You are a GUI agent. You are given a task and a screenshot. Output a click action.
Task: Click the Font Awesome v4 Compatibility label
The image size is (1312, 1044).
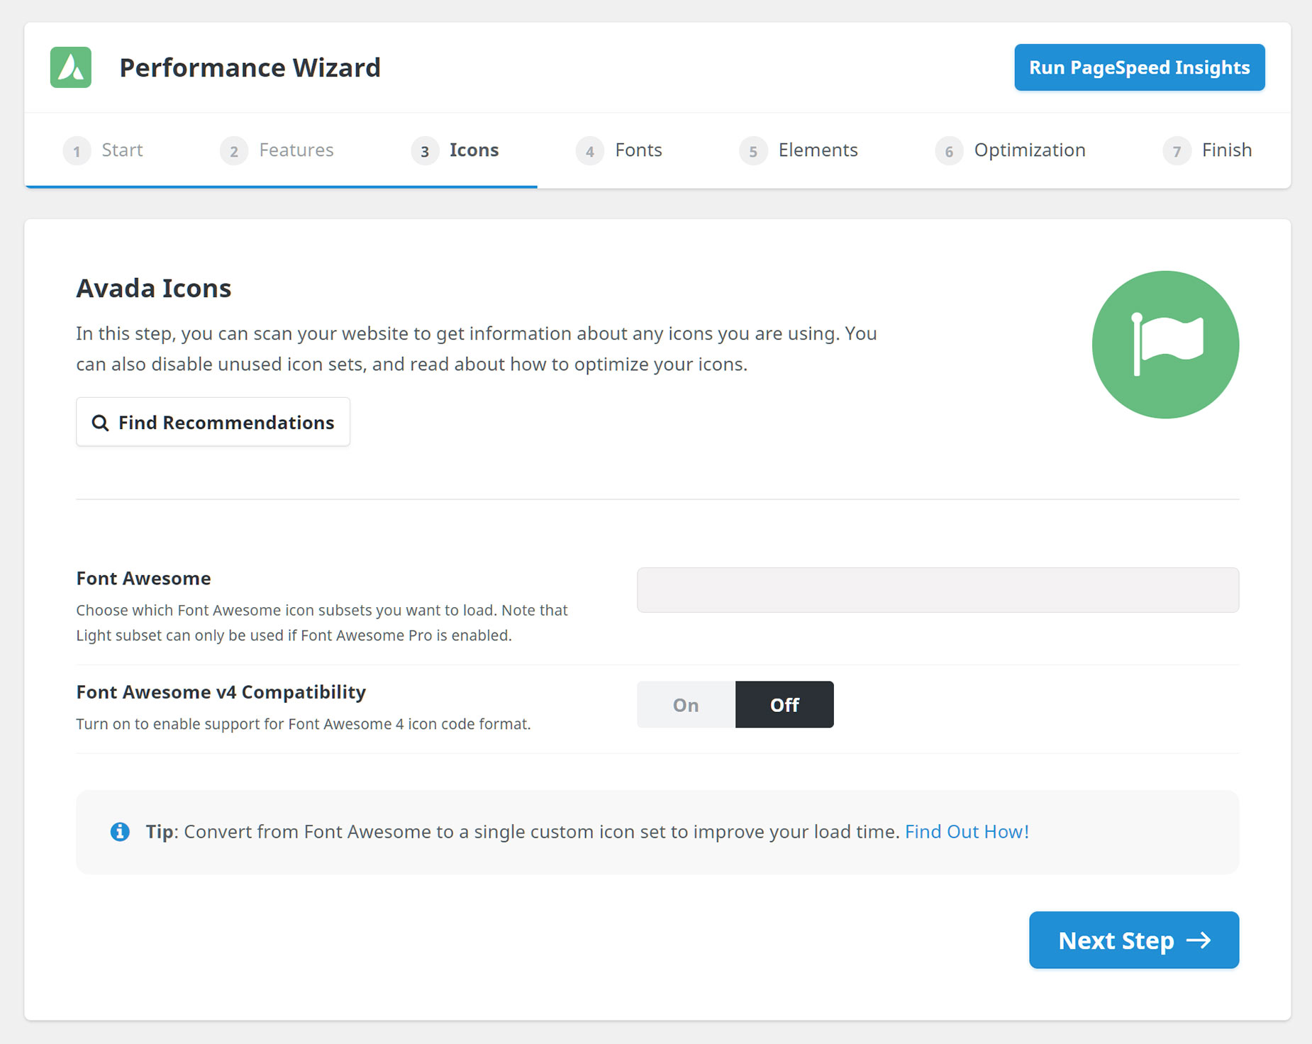[x=221, y=692]
